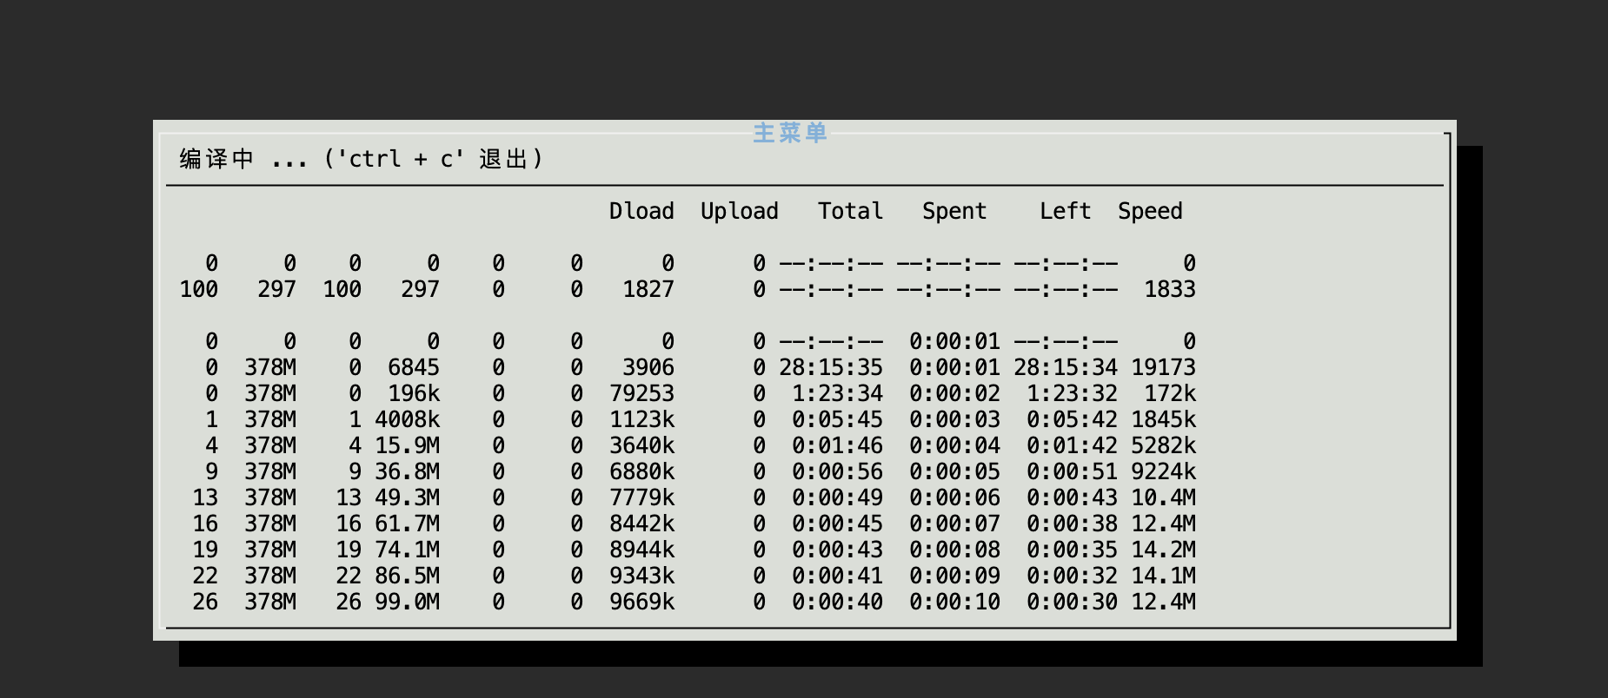Click the 0:05:45 total time value
This screenshot has width=1608, height=698.
837,419
